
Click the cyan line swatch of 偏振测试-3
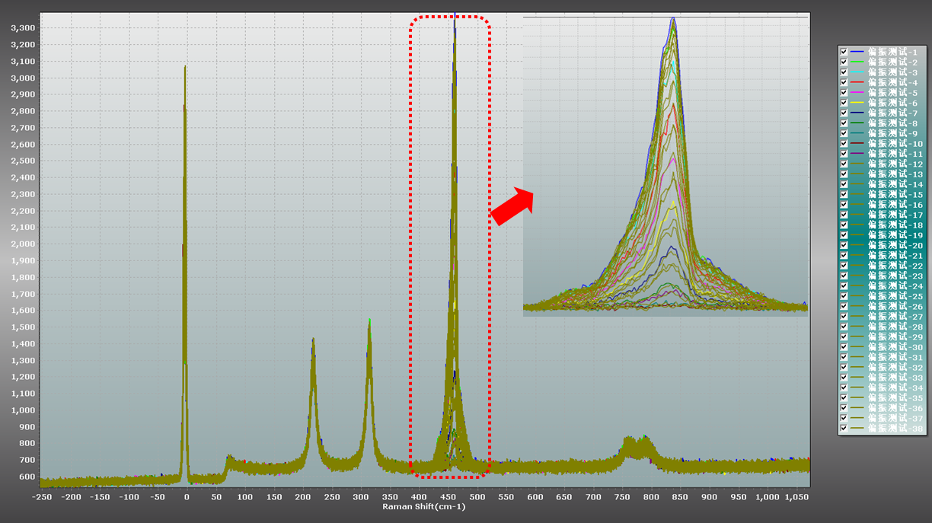[857, 72]
